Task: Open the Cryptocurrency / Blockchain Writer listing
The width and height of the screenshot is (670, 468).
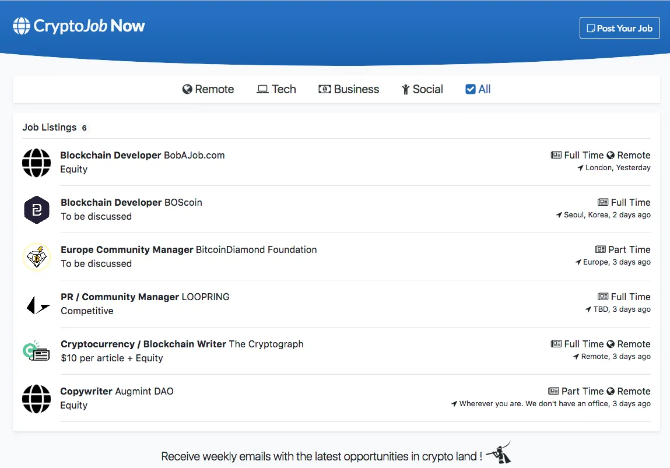Action: (182, 344)
